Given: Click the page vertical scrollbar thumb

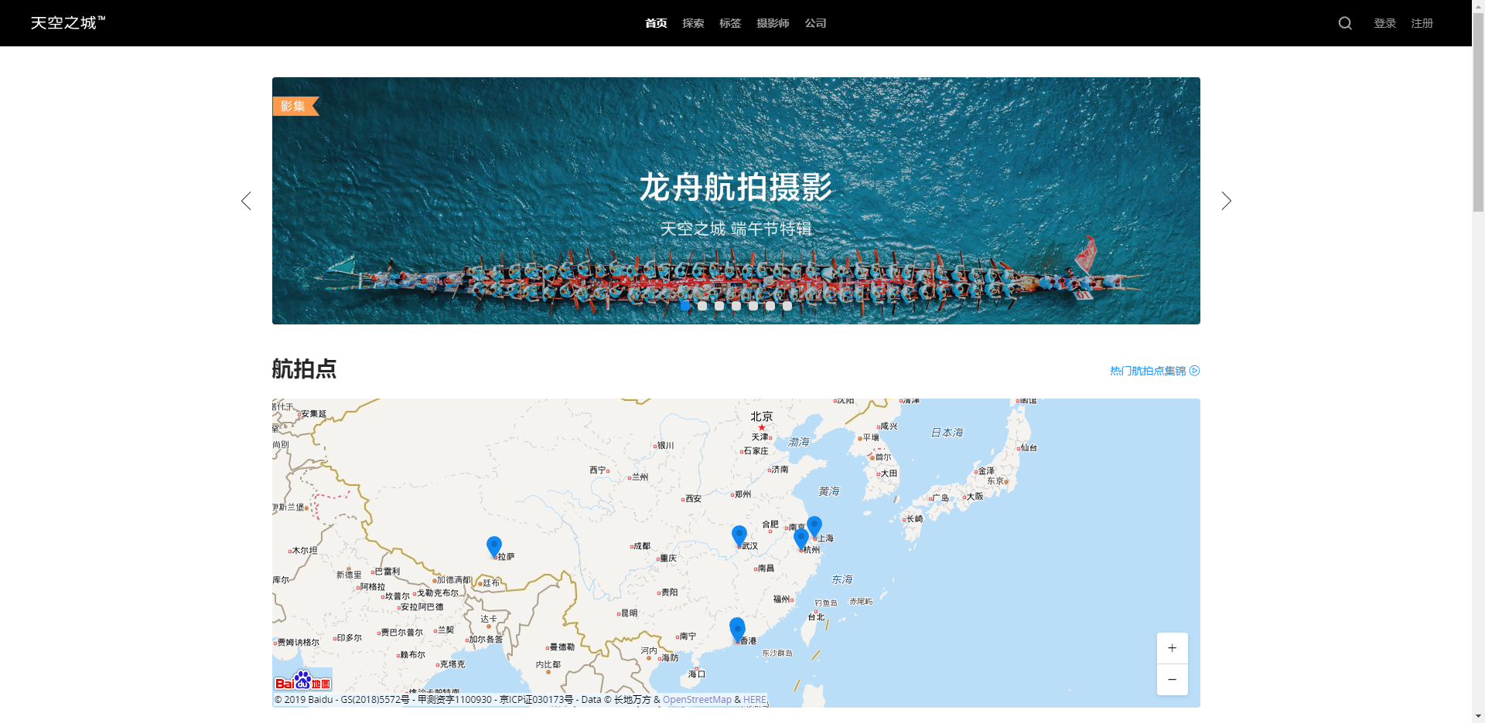Looking at the screenshot, I should 1478,112.
